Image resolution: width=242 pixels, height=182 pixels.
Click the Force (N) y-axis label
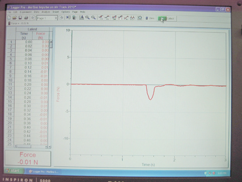[x=58, y=94]
